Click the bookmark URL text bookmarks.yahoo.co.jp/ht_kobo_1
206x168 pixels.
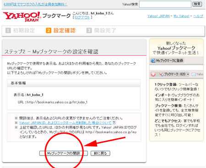coord(57,102)
